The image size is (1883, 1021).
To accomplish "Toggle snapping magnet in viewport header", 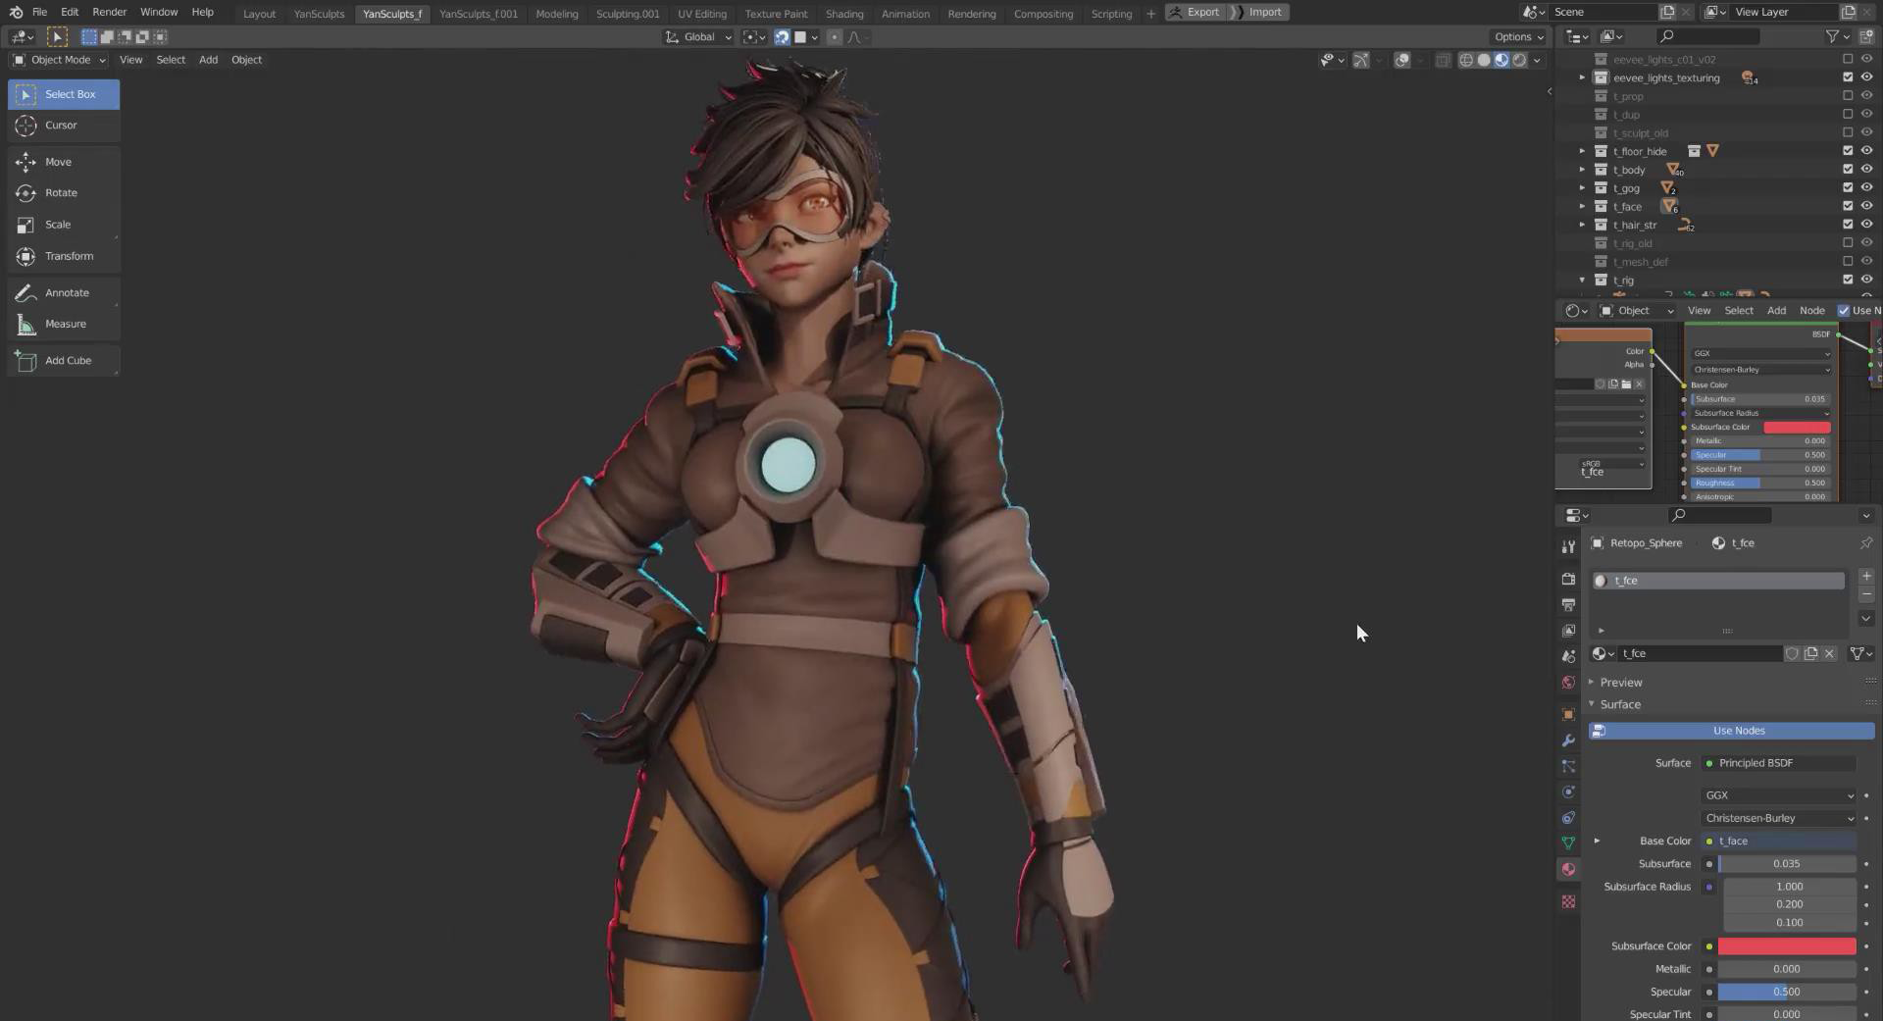I will coord(782,37).
